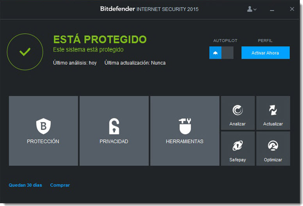Open the Comprar link
Viewport: 303px width, 206px height.
pyautogui.click(x=60, y=185)
